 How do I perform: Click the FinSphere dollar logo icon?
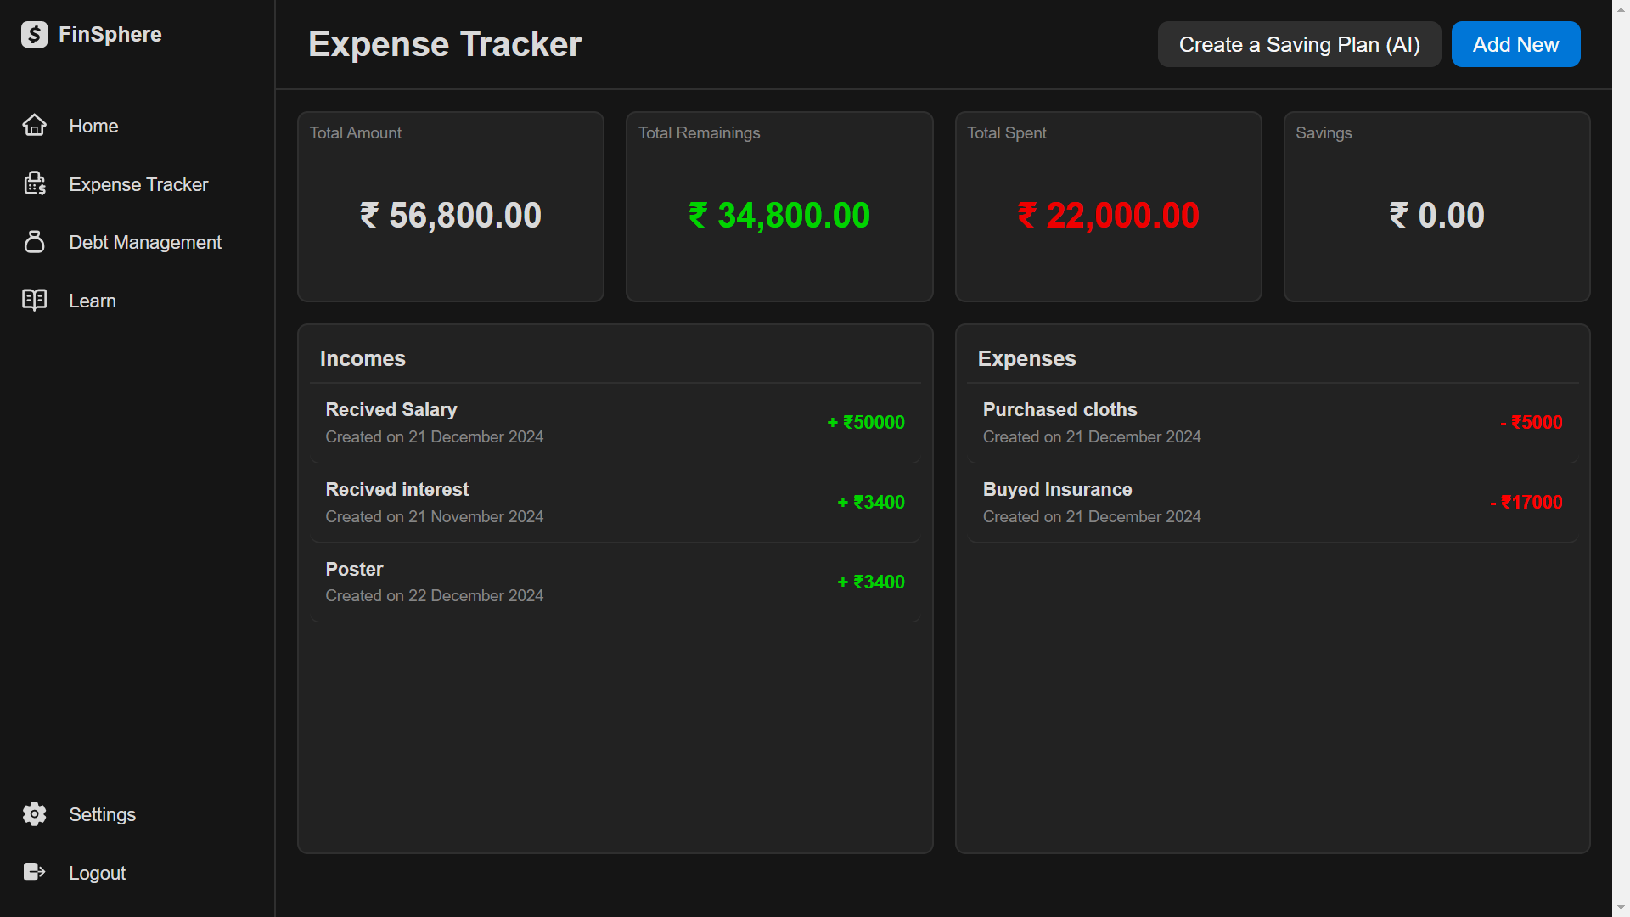point(34,35)
